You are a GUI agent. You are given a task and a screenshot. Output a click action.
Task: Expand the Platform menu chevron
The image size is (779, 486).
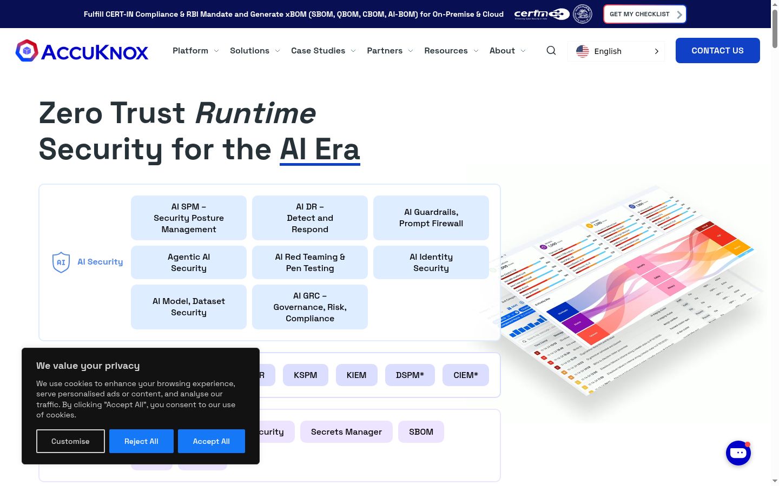(x=216, y=51)
